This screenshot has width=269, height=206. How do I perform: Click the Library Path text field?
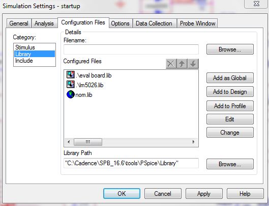click(x=131, y=163)
